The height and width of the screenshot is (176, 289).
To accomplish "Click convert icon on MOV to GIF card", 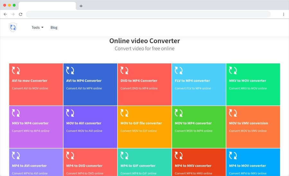I will (x=124, y=113).
